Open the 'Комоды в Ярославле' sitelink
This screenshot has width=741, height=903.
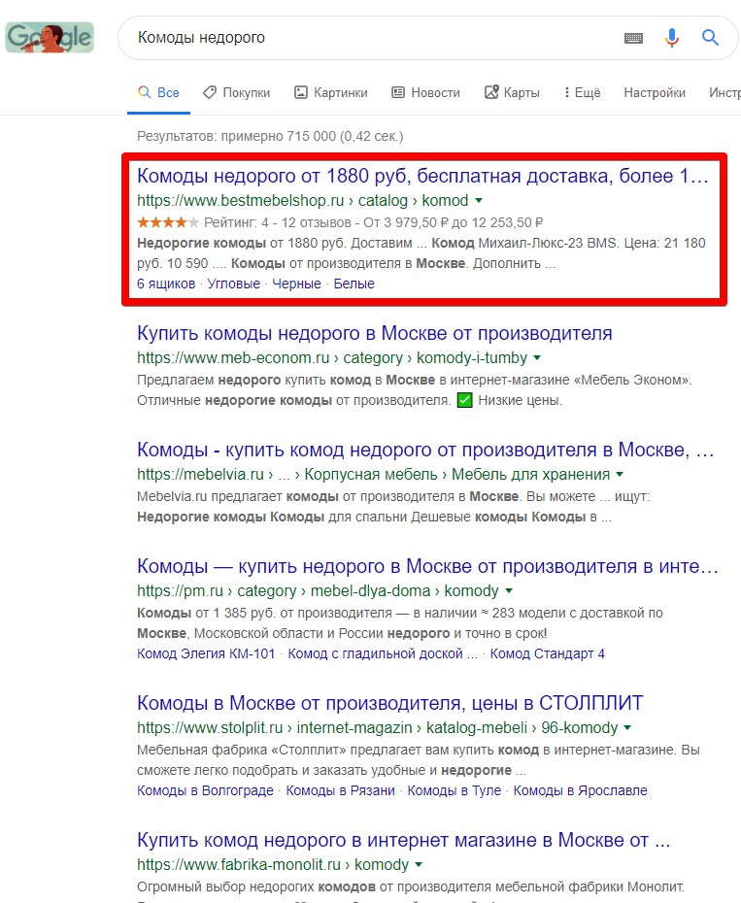[x=580, y=790]
